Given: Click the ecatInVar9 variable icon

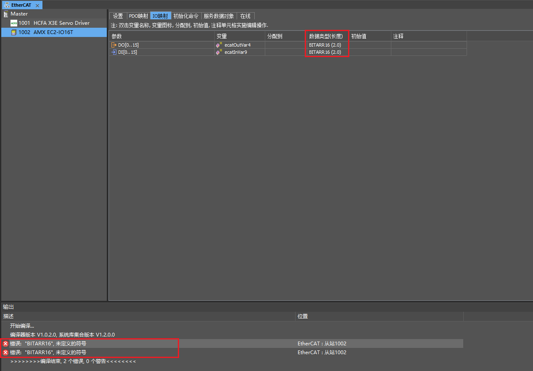Looking at the screenshot, I should [219, 52].
